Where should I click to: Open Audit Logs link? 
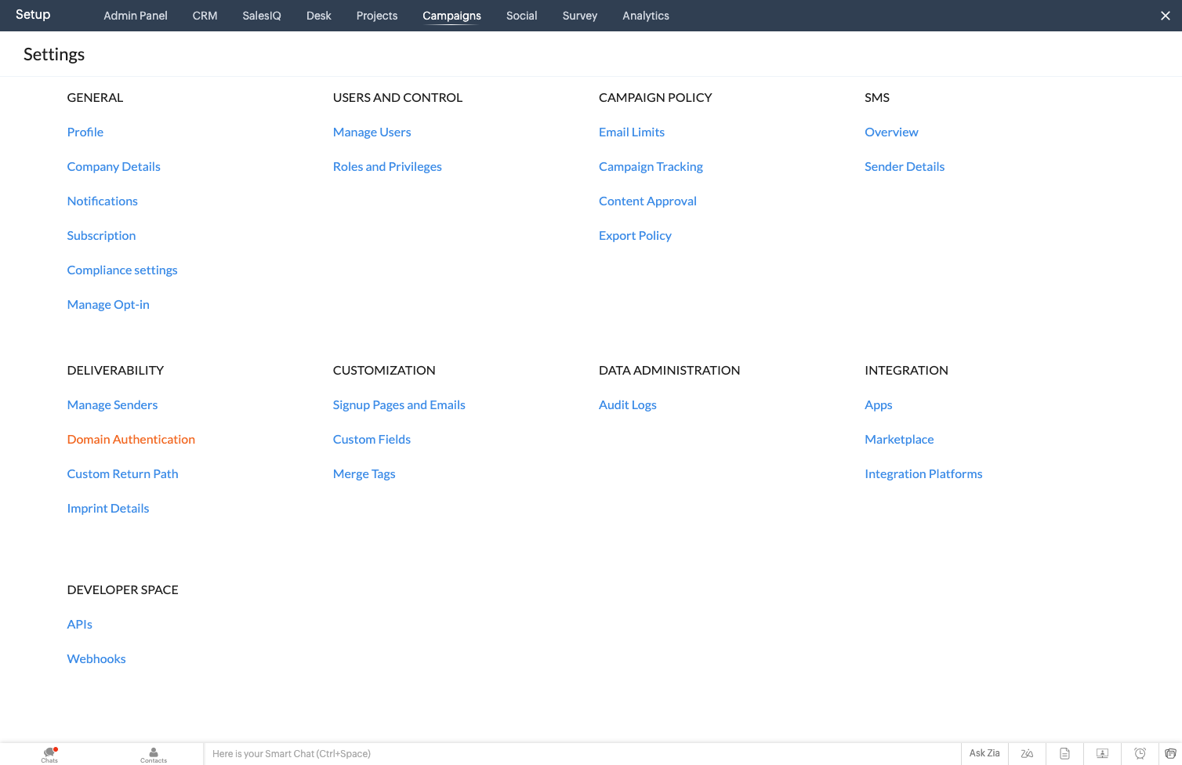point(628,404)
